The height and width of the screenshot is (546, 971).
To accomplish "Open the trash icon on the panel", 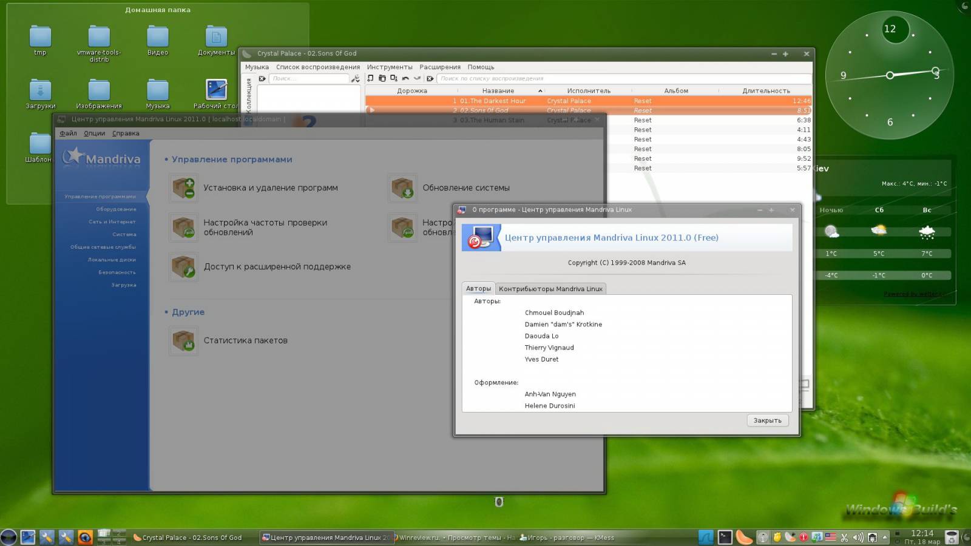I will point(952,537).
